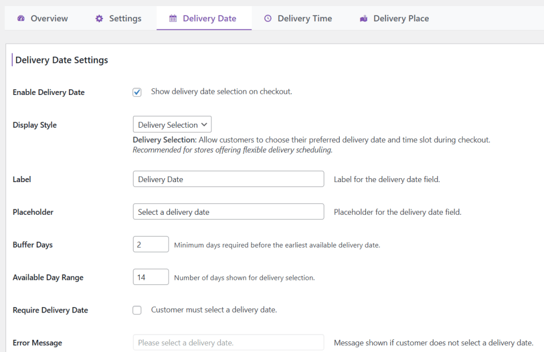Click the Delivery Time clock icon

(268, 18)
